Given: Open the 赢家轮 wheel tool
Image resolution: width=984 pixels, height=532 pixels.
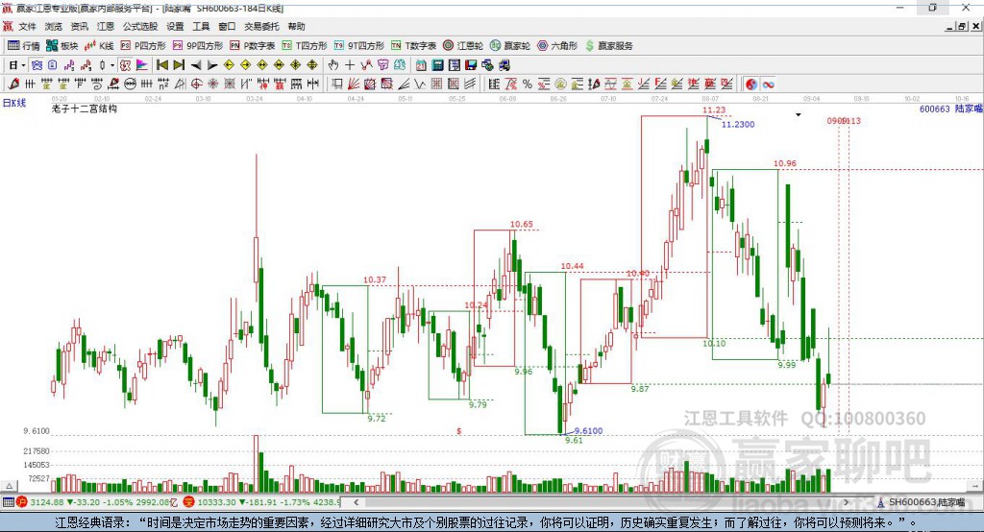Looking at the screenshot, I should 510,46.
